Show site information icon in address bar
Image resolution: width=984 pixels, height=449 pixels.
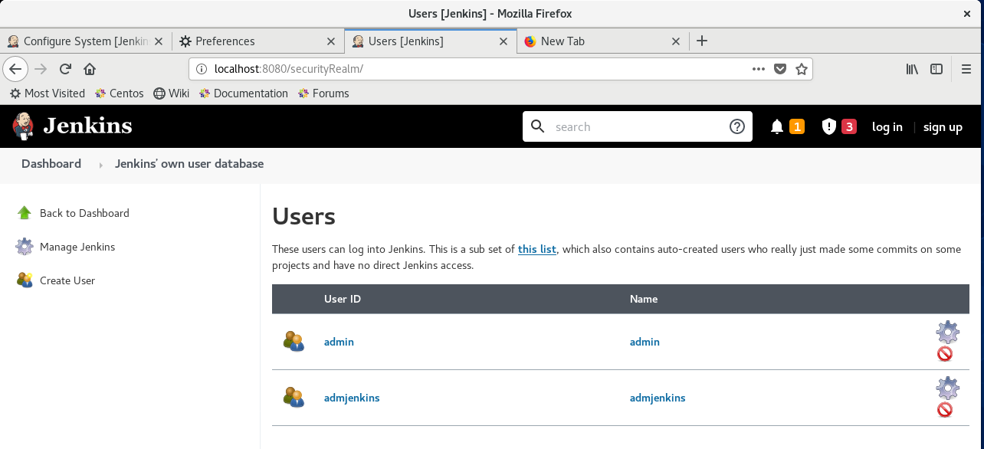[202, 69]
